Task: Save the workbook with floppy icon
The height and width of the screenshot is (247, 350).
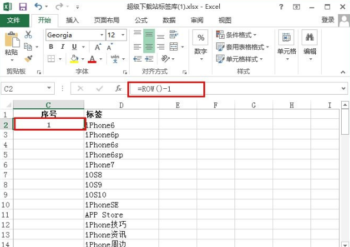Action: pyautogui.click(x=23, y=6)
